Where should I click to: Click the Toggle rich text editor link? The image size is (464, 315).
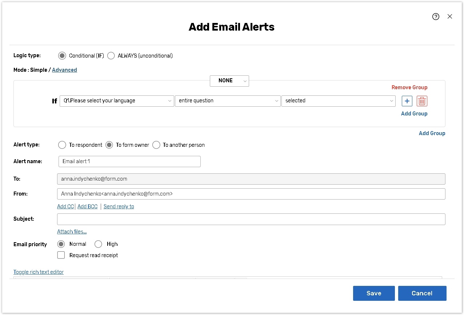(x=39, y=272)
